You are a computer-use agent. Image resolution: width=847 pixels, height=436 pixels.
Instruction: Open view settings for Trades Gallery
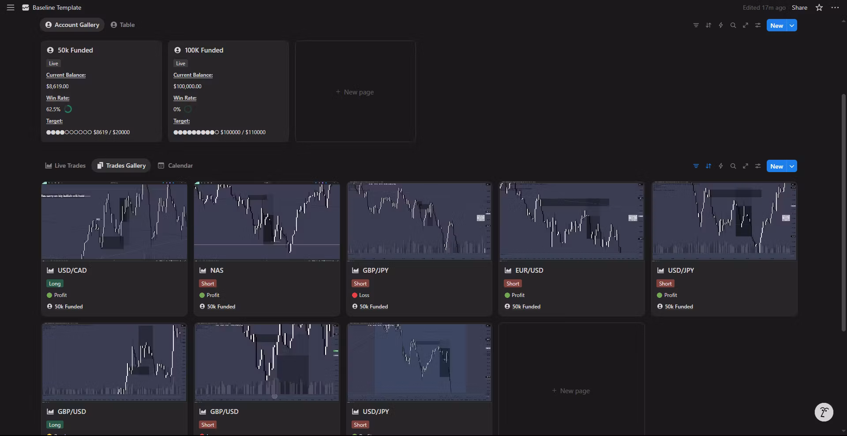757,166
